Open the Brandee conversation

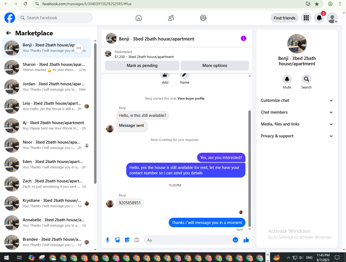[x=47, y=242]
